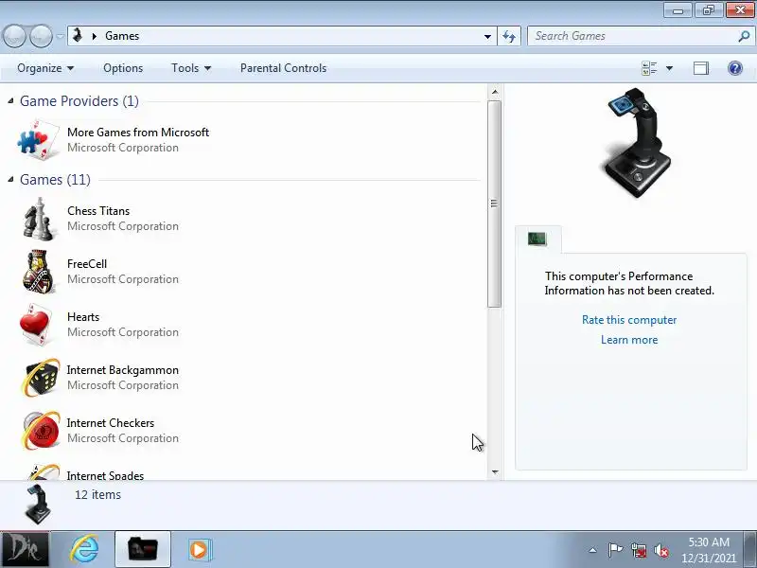Click the Games (11) heading
The image size is (757, 568).
(x=55, y=180)
